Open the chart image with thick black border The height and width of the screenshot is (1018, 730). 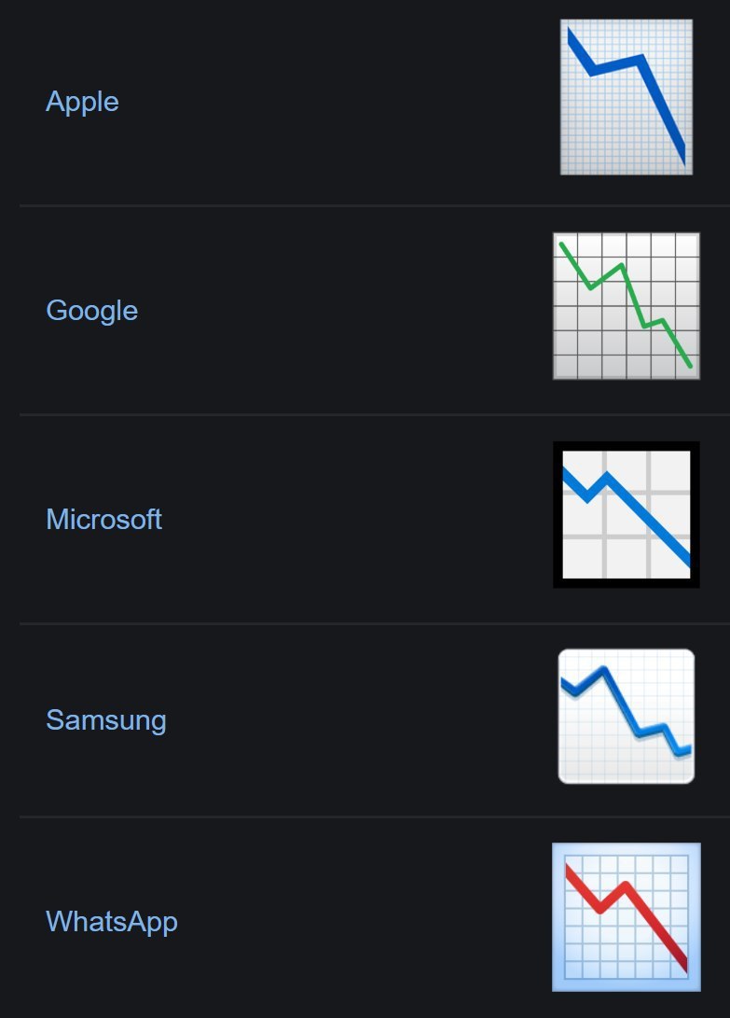(x=627, y=515)
